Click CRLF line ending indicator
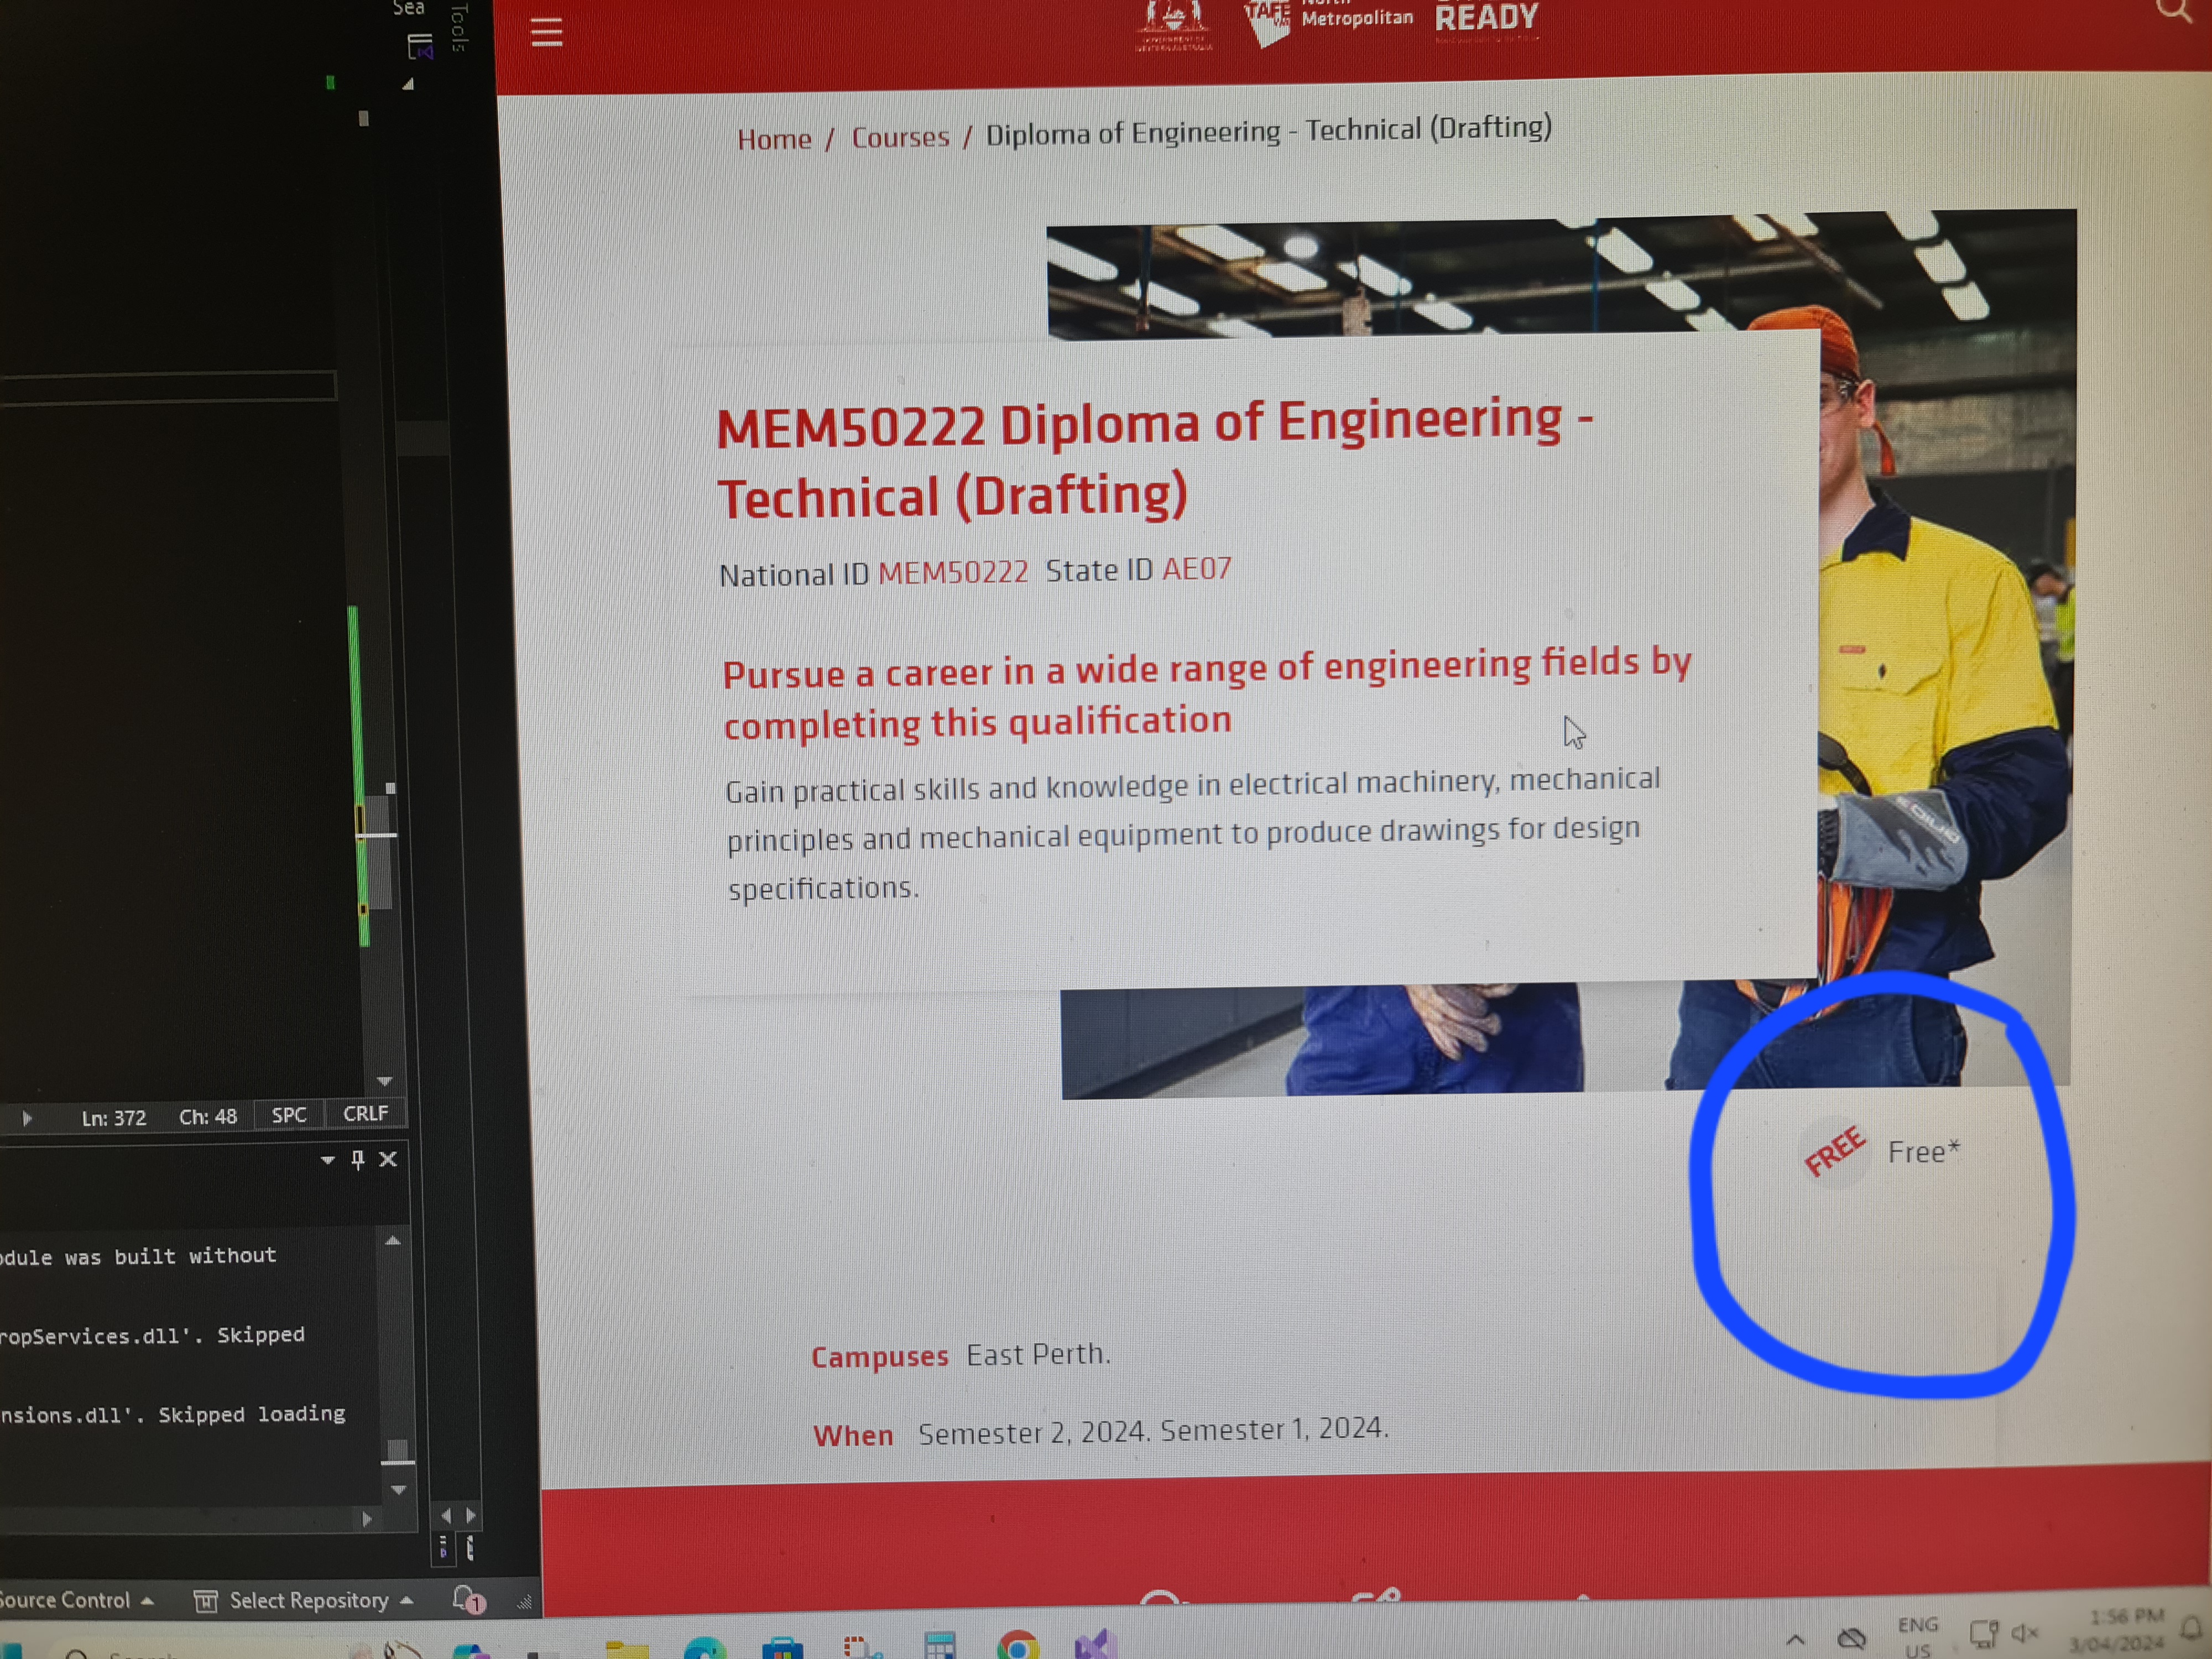Screen dimensions: 2212x1659 [x=365, y=1113]
